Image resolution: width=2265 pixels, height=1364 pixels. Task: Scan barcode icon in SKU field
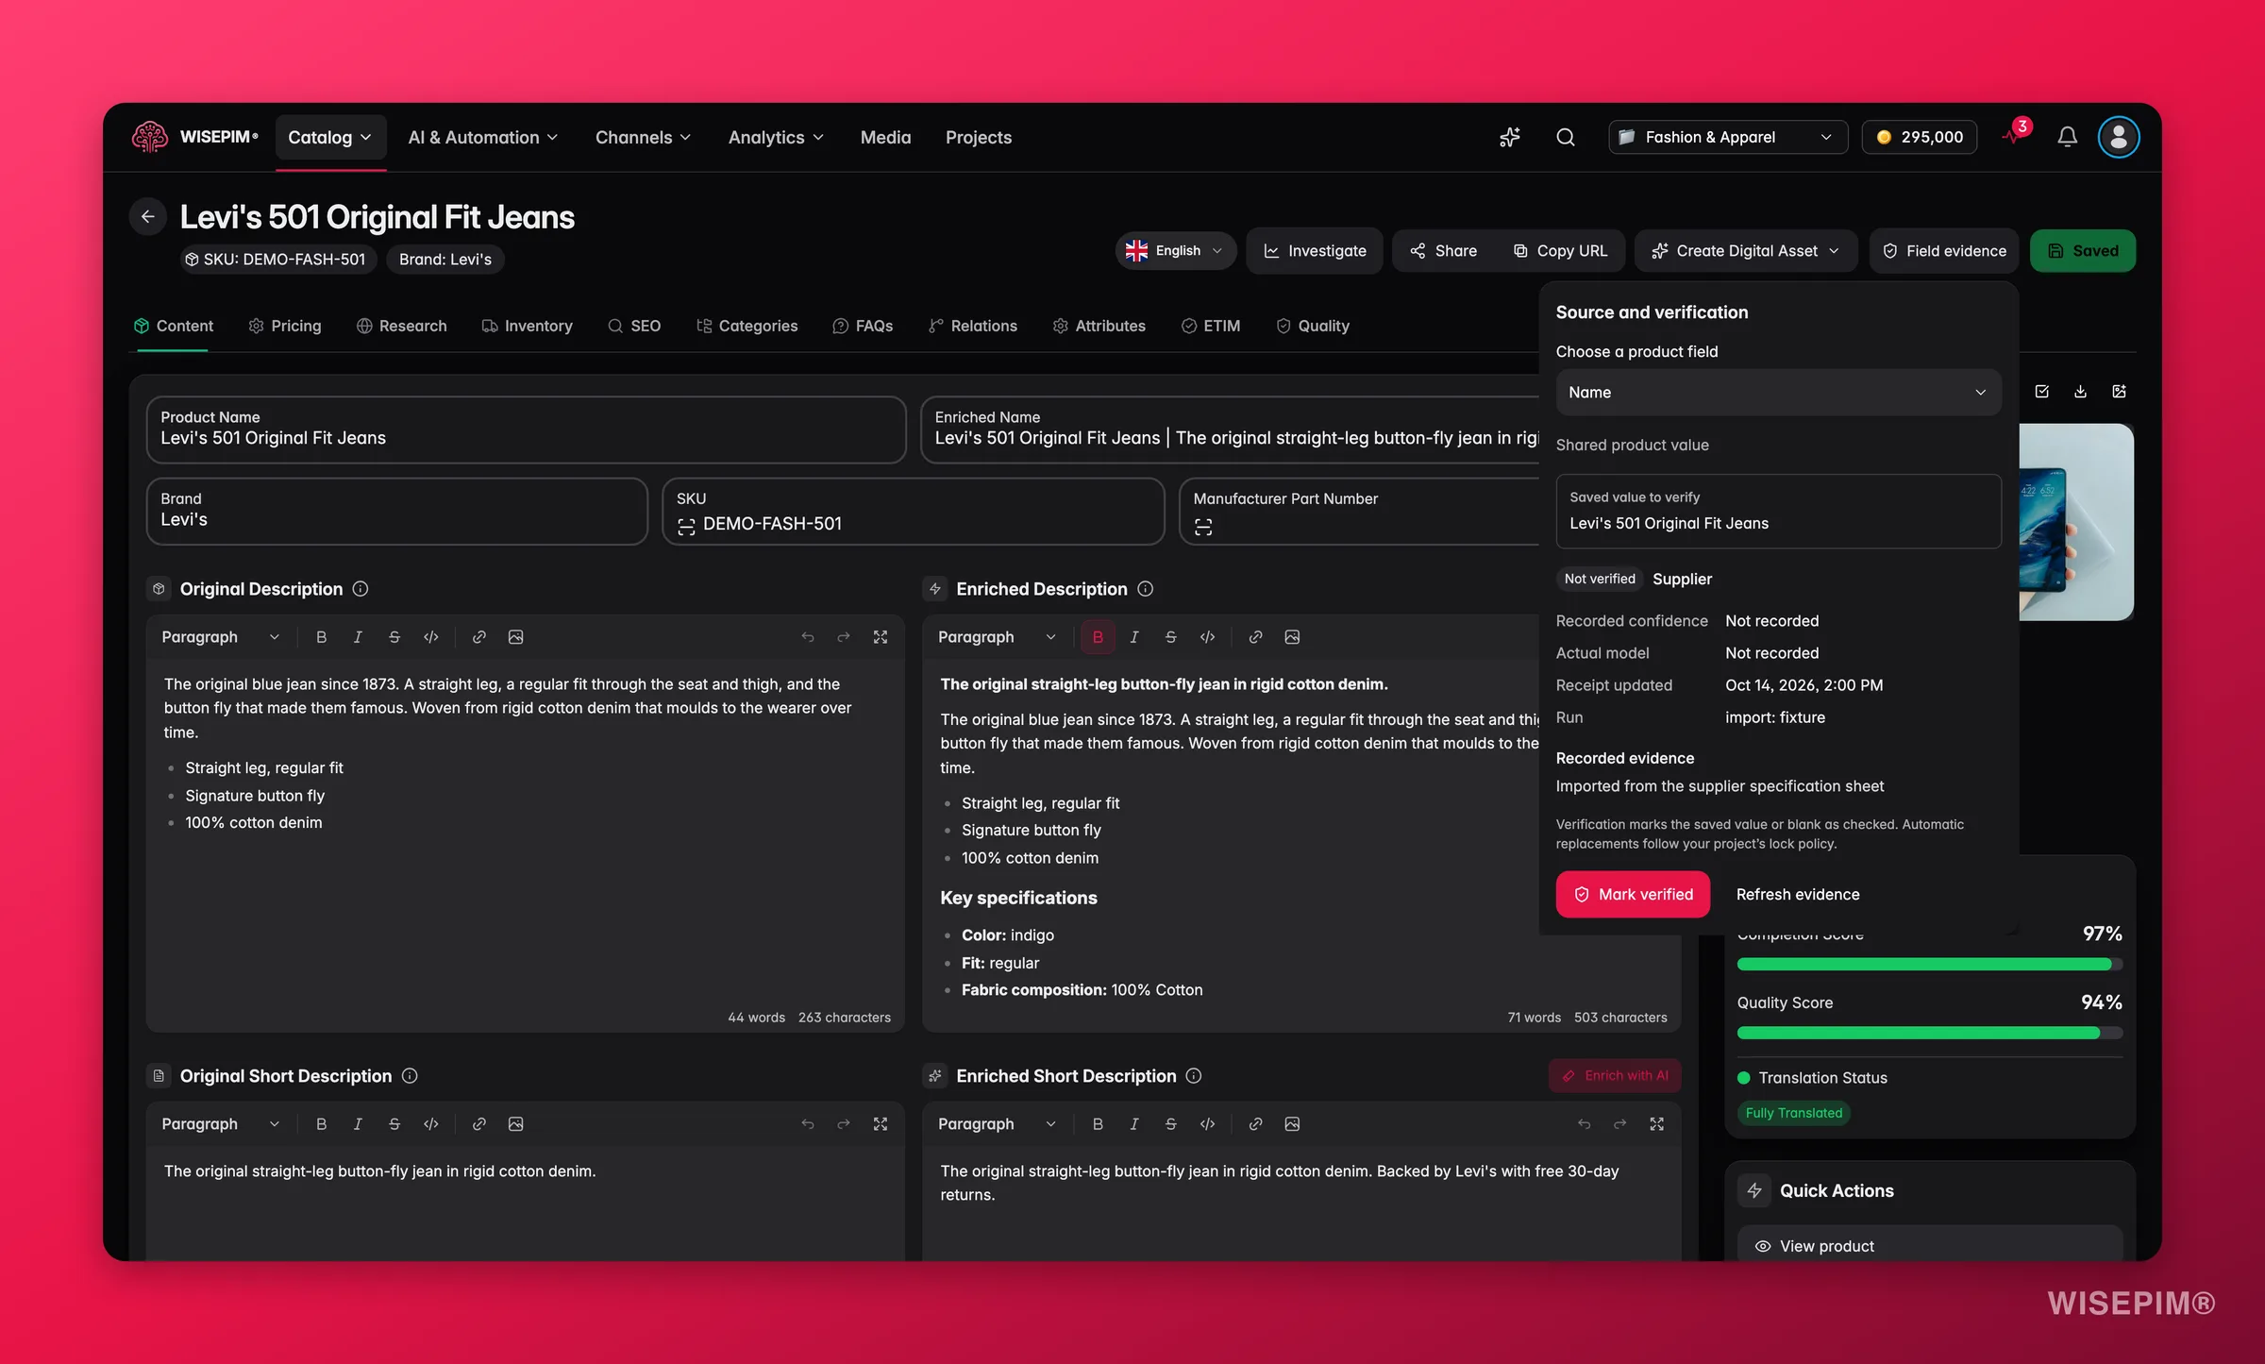(686, 525)
